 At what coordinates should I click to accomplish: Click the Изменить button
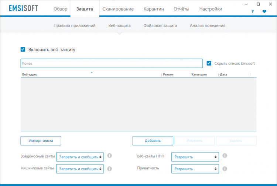pyautogui.click(x=195, y=141)
